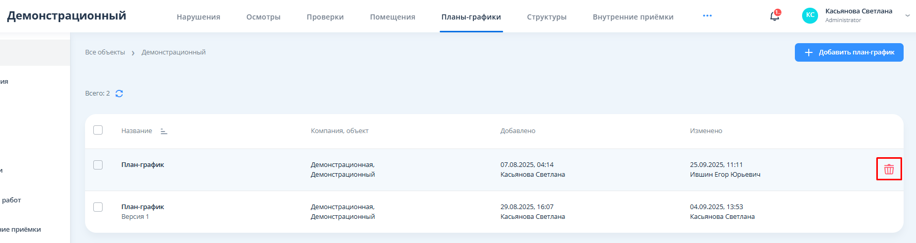Click the Демонстрационный breadcrumb item

[x=174, y=52]
